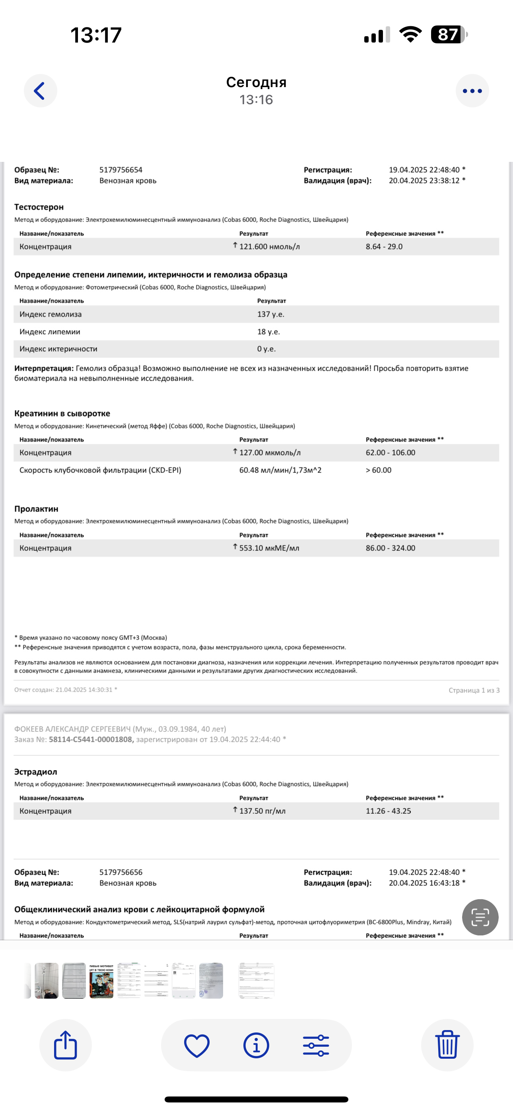Select the cartoon meme thumbnail
This screenshot has height=1112, width=513.
101,980
